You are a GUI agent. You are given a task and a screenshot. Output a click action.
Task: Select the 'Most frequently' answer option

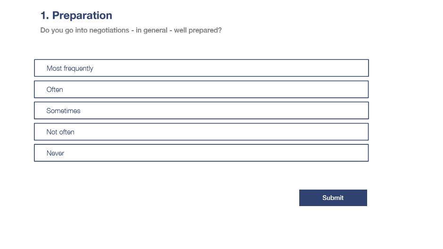click(x=201, y=68)
